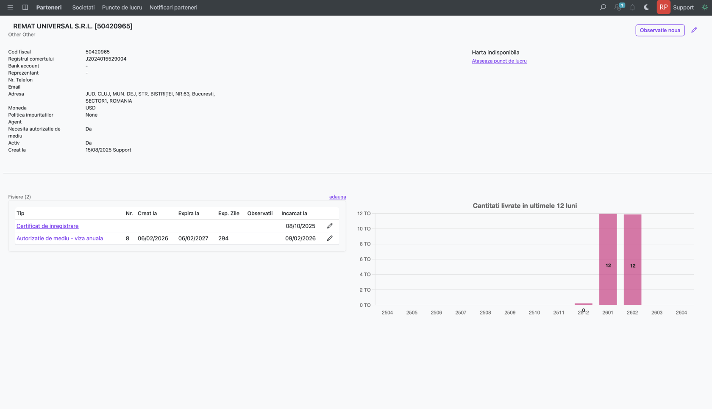Open Notificari parteneri menu item
The image size is (712, 409).
point(173,7)
